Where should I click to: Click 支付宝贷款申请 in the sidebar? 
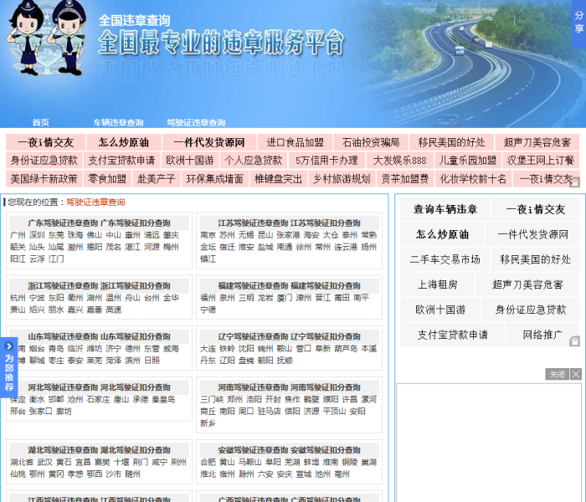(x=453, y=335)
